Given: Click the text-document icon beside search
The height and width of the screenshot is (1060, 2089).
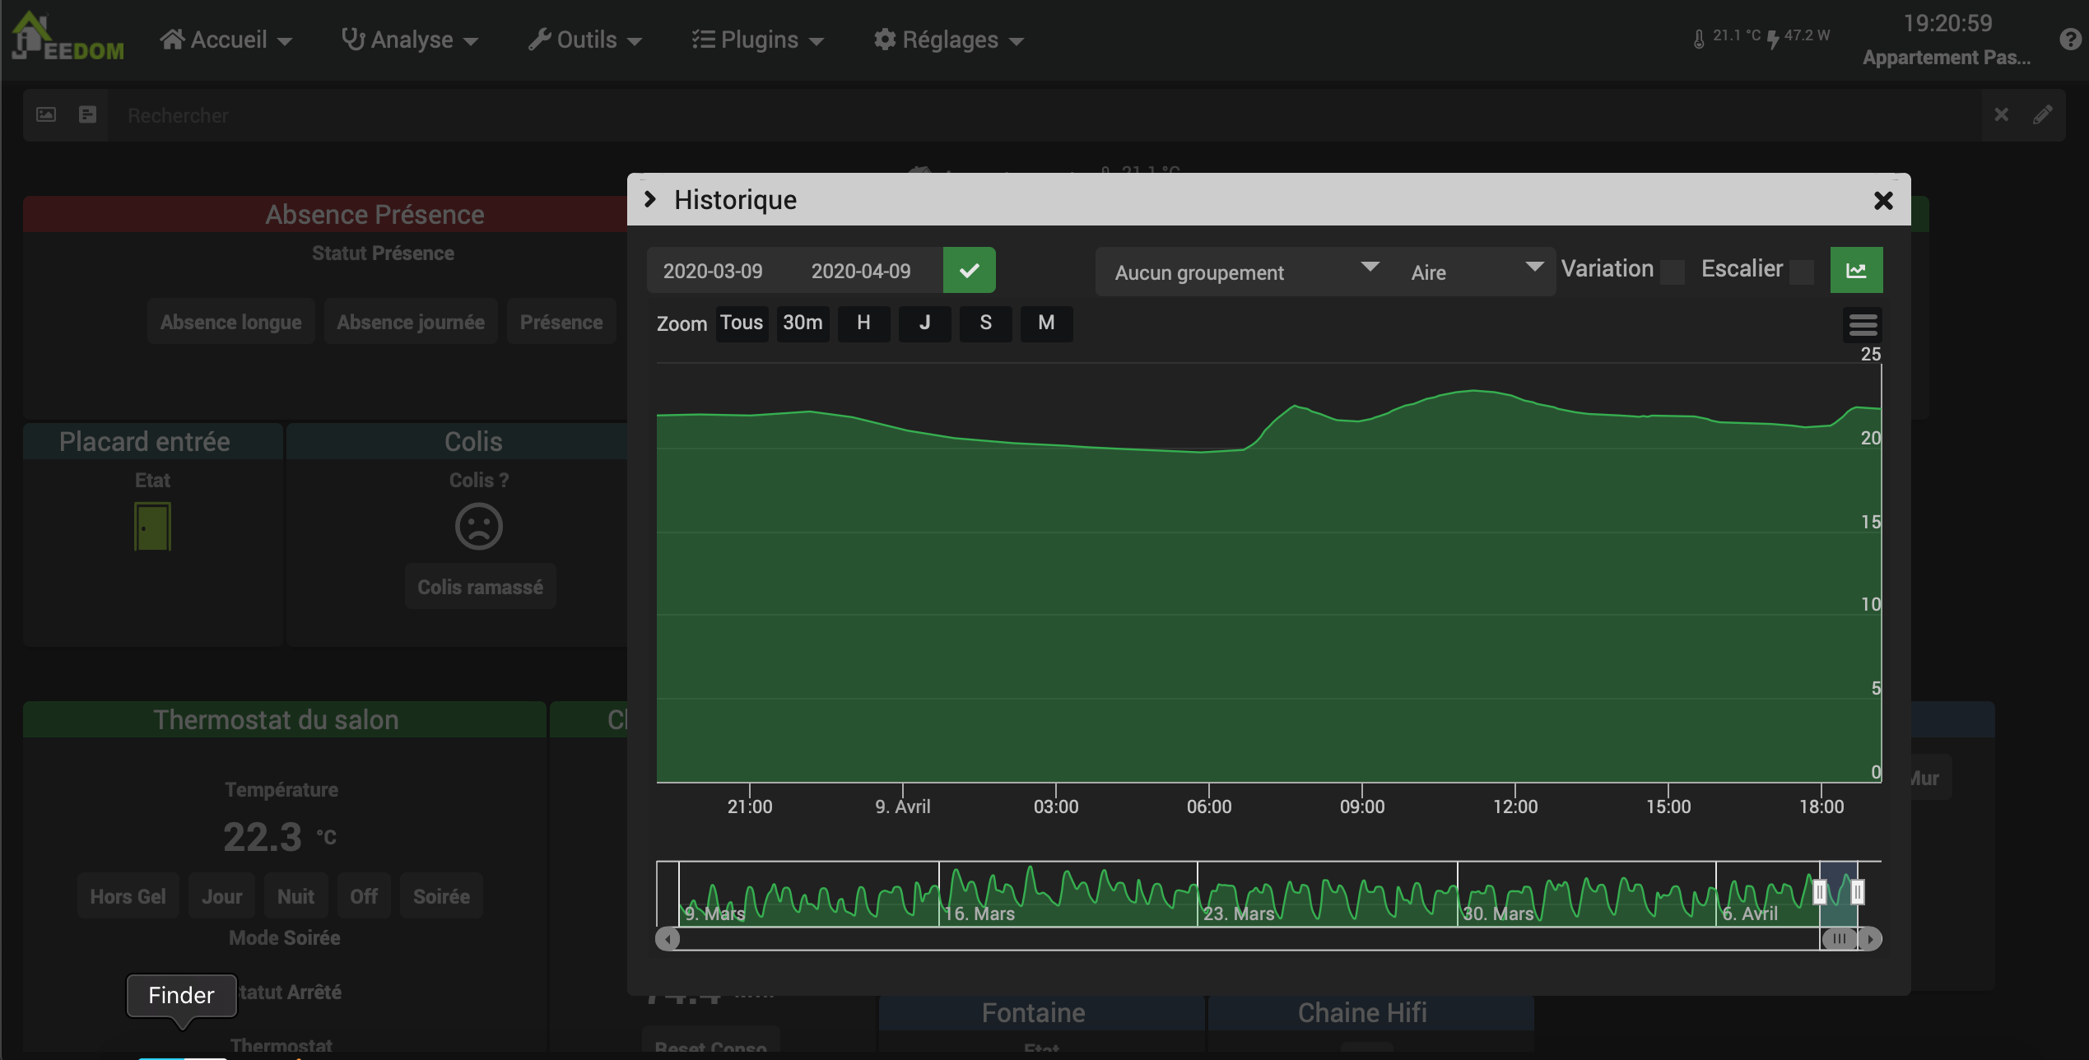Looking at the screenshot, I should 87,115.
